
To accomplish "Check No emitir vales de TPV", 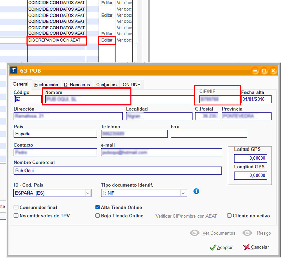I will [x=16, y=216].
